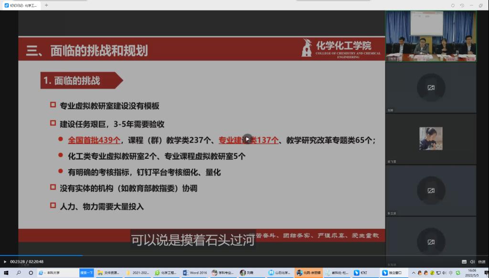Click the 搜索一下 taskbar button
Image resolution: width=489 pixels, height=278 pixels.
(x=87, y=273)
